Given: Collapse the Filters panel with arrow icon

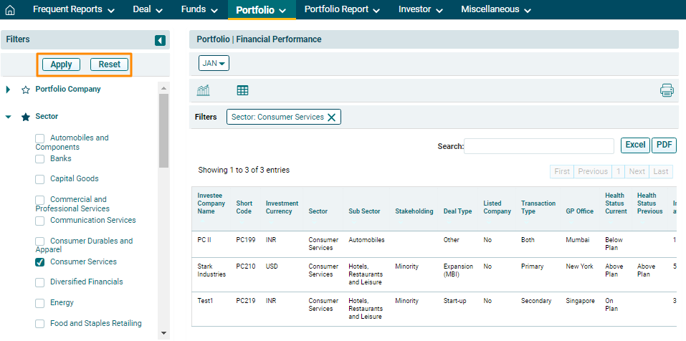Looking at the screenshot, I should [x=160, y=40].
